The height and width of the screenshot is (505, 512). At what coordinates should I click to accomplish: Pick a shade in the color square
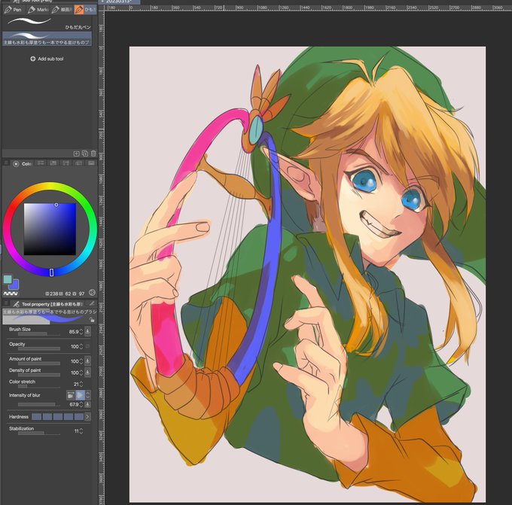tap(50, 229)
